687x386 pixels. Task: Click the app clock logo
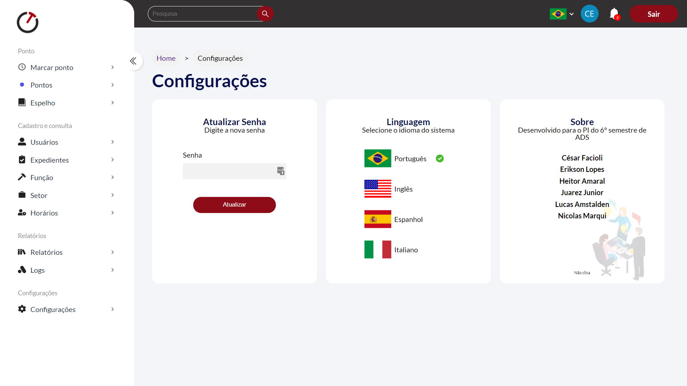[x=28, y=23]
